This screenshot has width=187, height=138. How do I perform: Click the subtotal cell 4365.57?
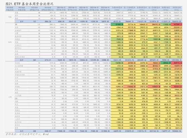[x=48, y=131]
